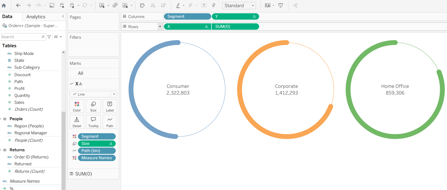Save the workbook using the disk icon
The width and height of the screenshot is (447, 190).
point(52,5)
